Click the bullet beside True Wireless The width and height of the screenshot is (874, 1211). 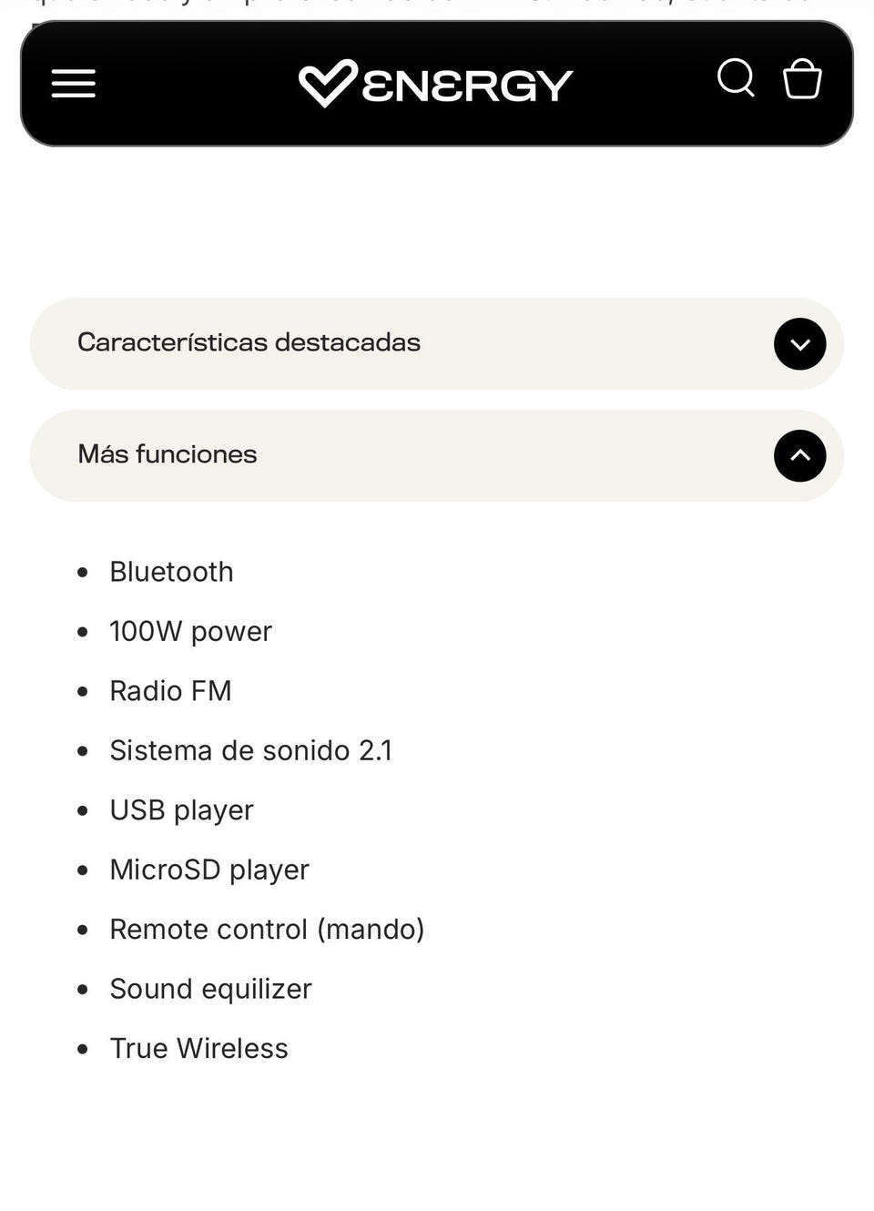[x=83, y=1050]
